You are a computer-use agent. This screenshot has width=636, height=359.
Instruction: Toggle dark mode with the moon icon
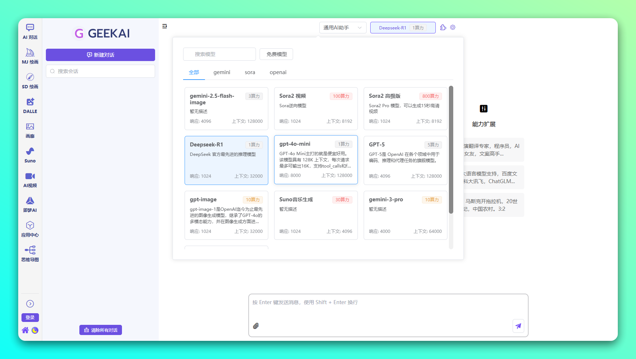point(35,330)
